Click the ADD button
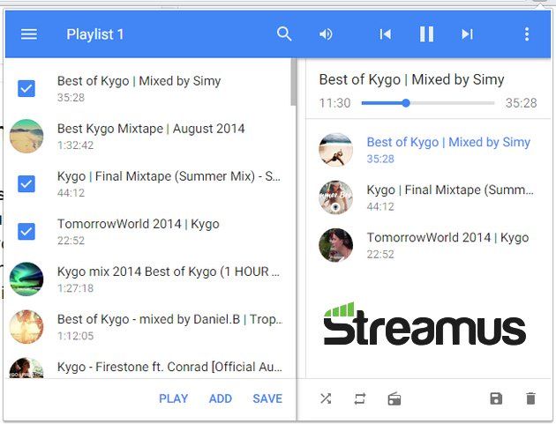 coord(221,398)
